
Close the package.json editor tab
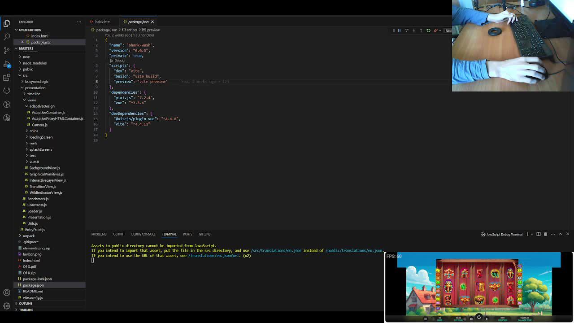click(x=152, y=22)
